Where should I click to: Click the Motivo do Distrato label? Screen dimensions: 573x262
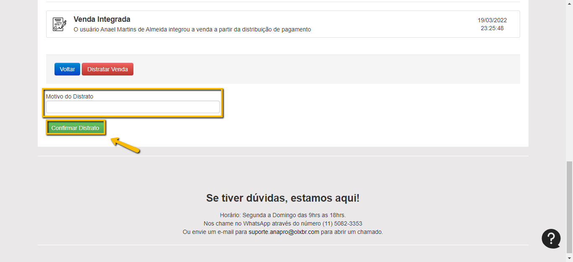tap(70, 96)
